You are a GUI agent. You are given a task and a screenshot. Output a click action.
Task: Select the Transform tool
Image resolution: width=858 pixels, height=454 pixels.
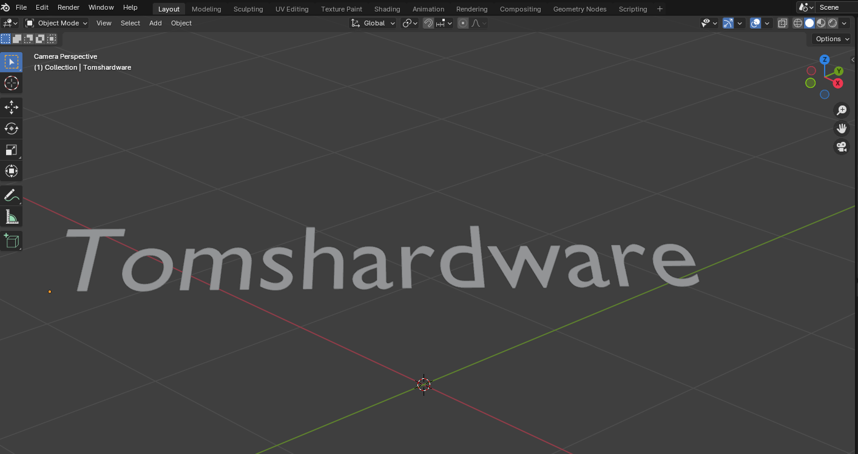point(11,171)
